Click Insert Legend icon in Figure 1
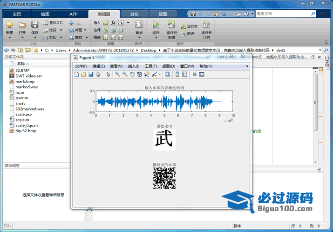Screen dimensions: 333x232 point(184,74)
